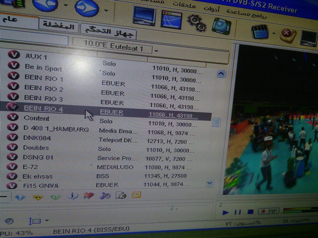
Task: Select the DNK084 channel
Action: [x=37, y=138]
